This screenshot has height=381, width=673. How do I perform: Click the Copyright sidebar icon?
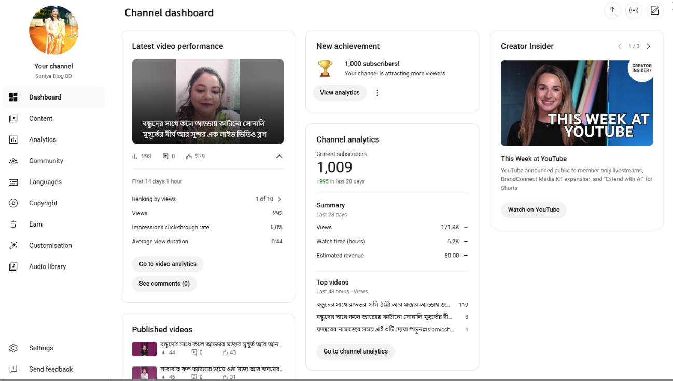tap(13, 203)
